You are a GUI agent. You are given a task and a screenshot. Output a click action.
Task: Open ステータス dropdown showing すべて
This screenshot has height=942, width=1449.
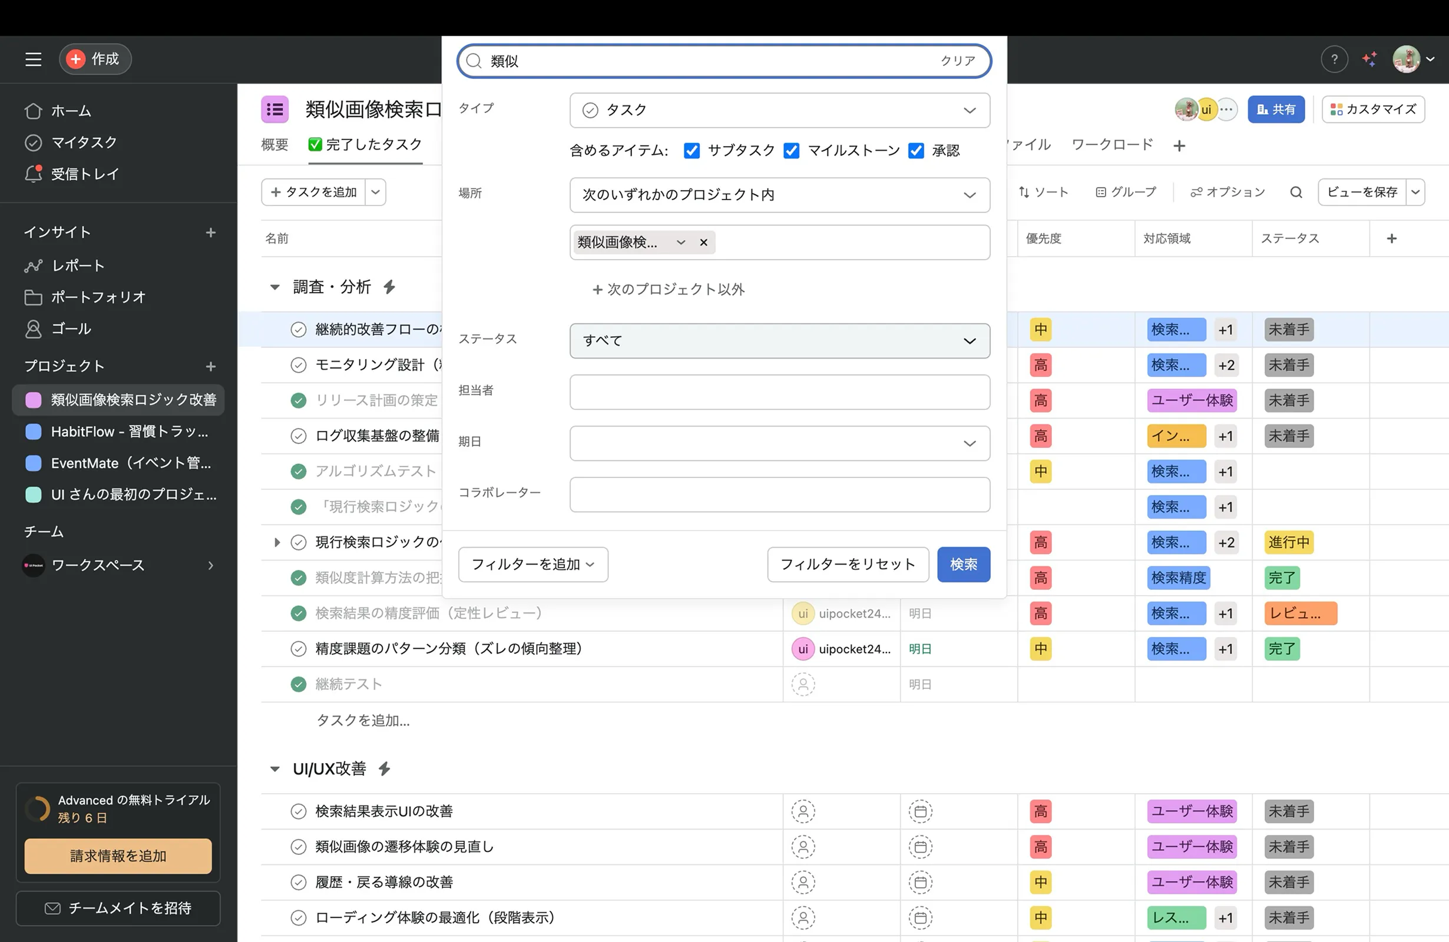pyautogui.click(x=779, y=341)
